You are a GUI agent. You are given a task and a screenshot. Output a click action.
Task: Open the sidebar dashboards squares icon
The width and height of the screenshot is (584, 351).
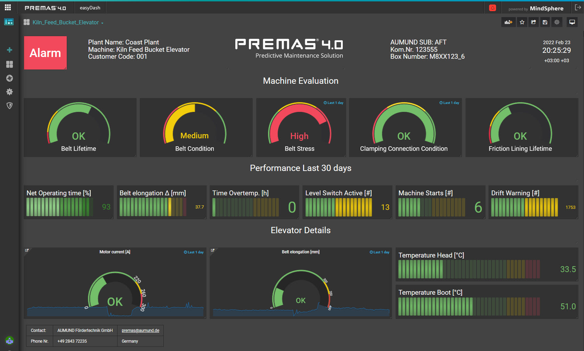click(x=10, y=64)
